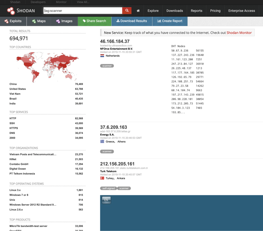Click the Netherlands flag icon
Viewport: 263px width, 231px height.
coord(102,56)
